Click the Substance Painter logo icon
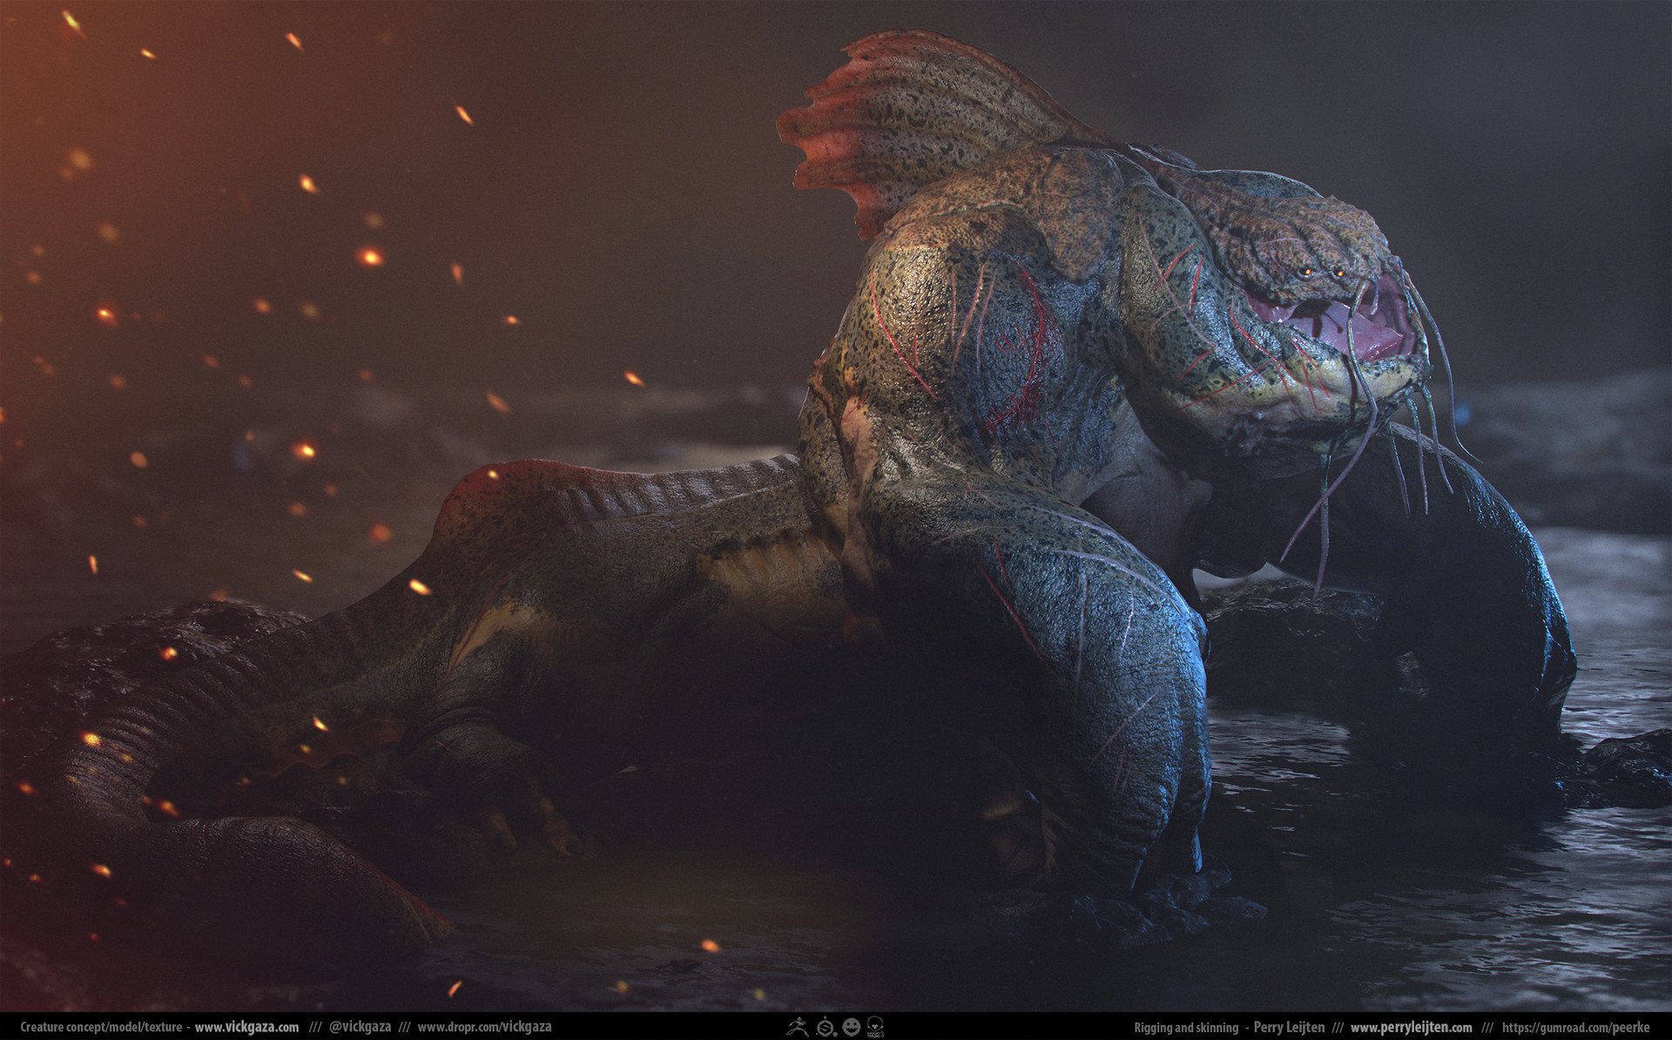This screenshot has width=1672, height=1040. coord(825,1027)
